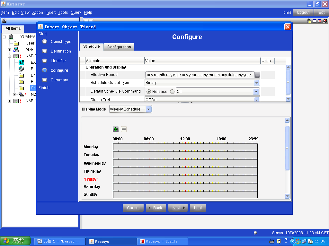The image size is (329, 246).
Task: Click the Next button
Action: 178,208
